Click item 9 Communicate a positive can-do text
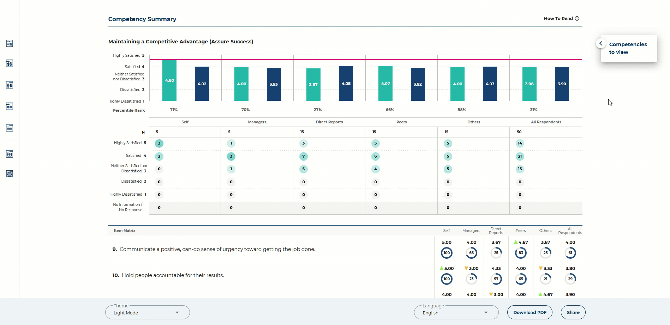The height and width of the screenshot is (325, 670). (217, 249)
